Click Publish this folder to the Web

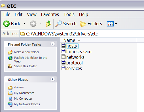[x=31, y=59]
